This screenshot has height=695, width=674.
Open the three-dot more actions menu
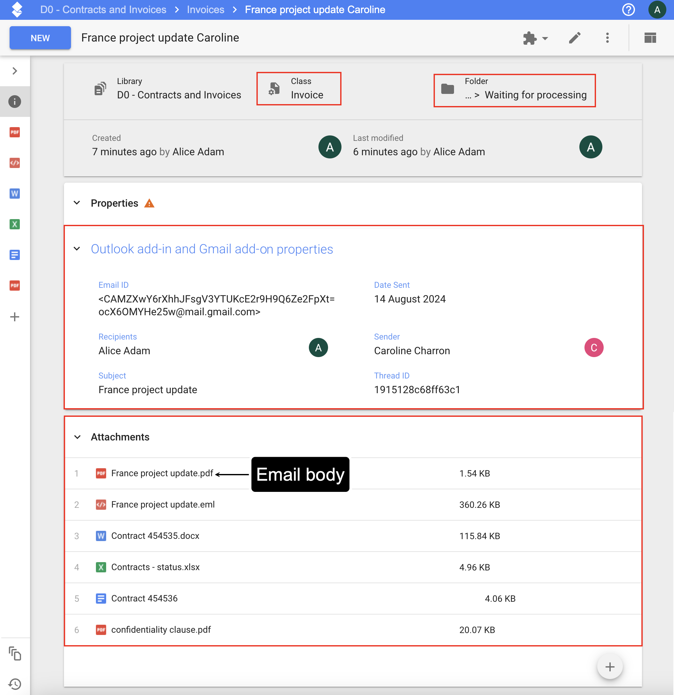pyautogui.click(x=607, y=38)
